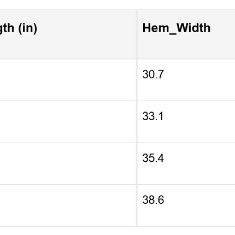The width and height of the screenshot is (235, 235).
Task: Click the partially visible Length (in) header
Action: coord(68,34)
